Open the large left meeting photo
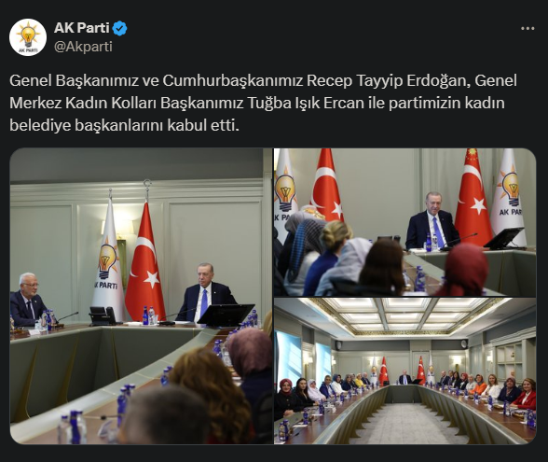This screenshot has height=462, width=548. coord(142,296)
